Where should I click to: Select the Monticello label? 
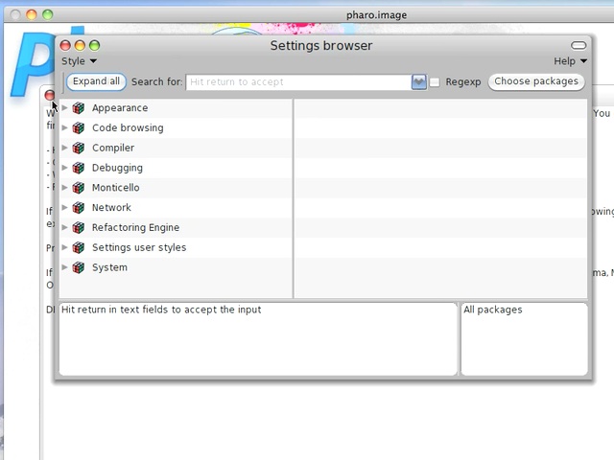115,188
